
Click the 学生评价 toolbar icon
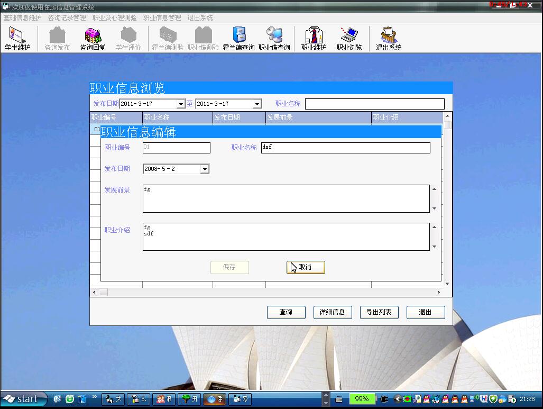coord(128,39)
